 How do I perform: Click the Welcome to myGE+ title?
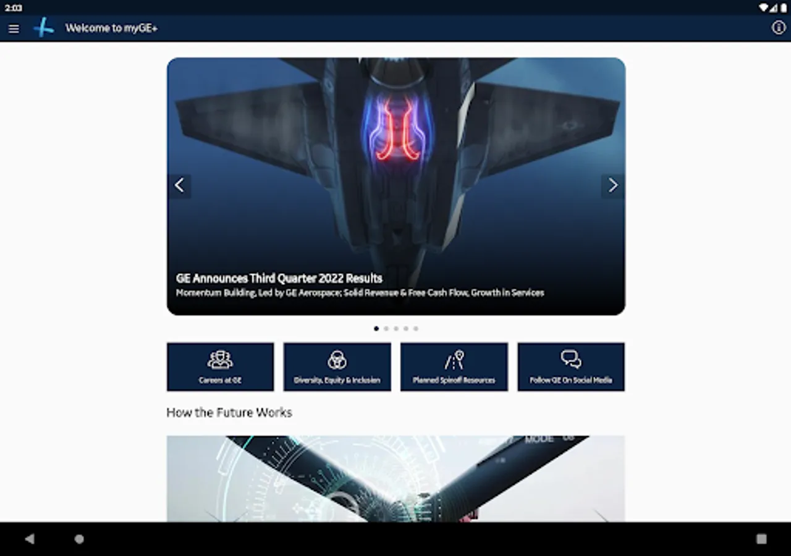click(111, 28)
